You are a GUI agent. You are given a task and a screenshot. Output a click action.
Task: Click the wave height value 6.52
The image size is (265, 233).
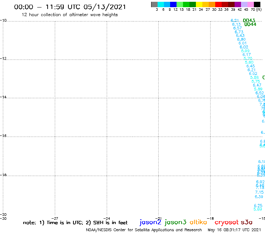click(260, 93)
